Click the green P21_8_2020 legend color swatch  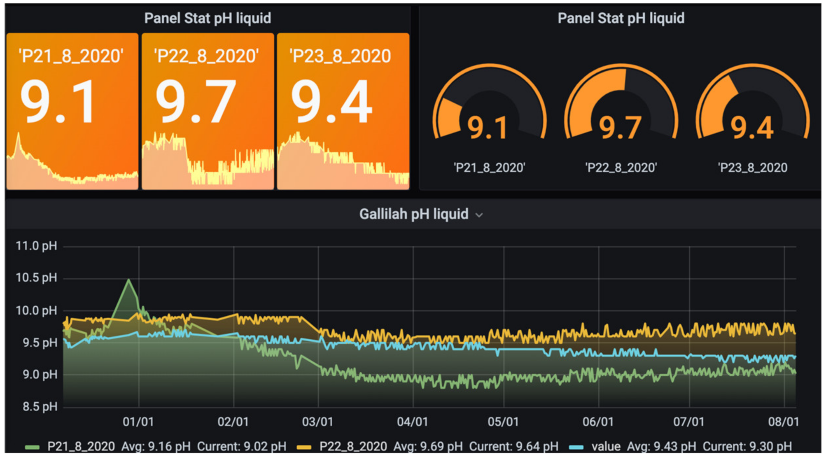(x=32, y=447)
